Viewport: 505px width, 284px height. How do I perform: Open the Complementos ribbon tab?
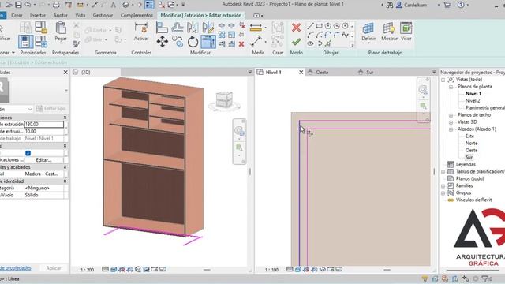(x=137, y=15)
